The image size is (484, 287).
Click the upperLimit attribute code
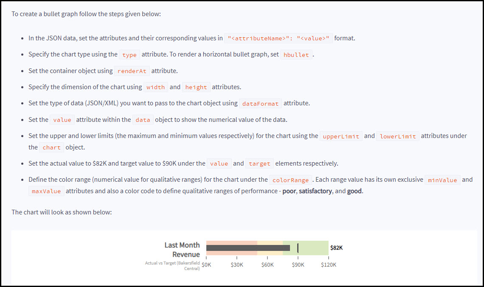(x=341, y=136)
